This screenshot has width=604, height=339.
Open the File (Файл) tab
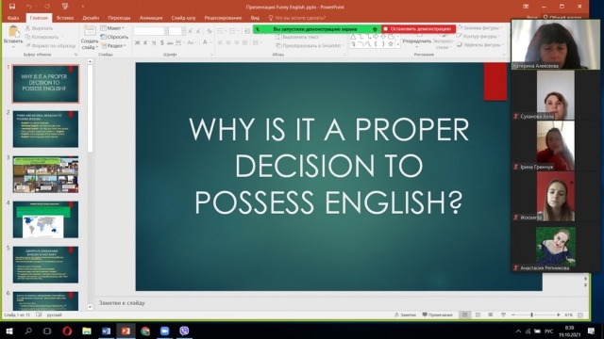pos(12,18)
